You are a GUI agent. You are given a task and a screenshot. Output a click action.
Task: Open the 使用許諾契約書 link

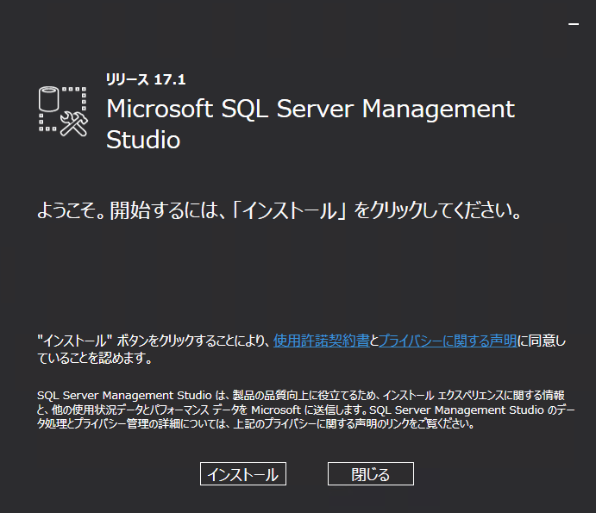click(322, 341)
